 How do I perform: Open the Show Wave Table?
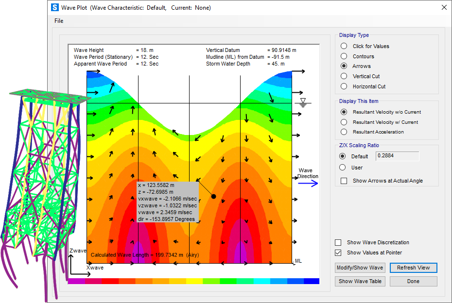[x=360, y=281]
